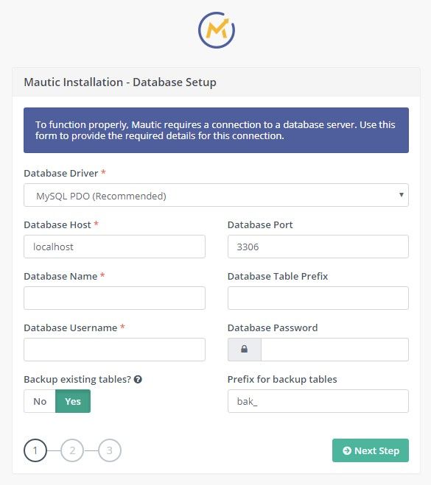Focus the Database Port field
The width and height of the screenshot is (431, 485).
[318, 247]
